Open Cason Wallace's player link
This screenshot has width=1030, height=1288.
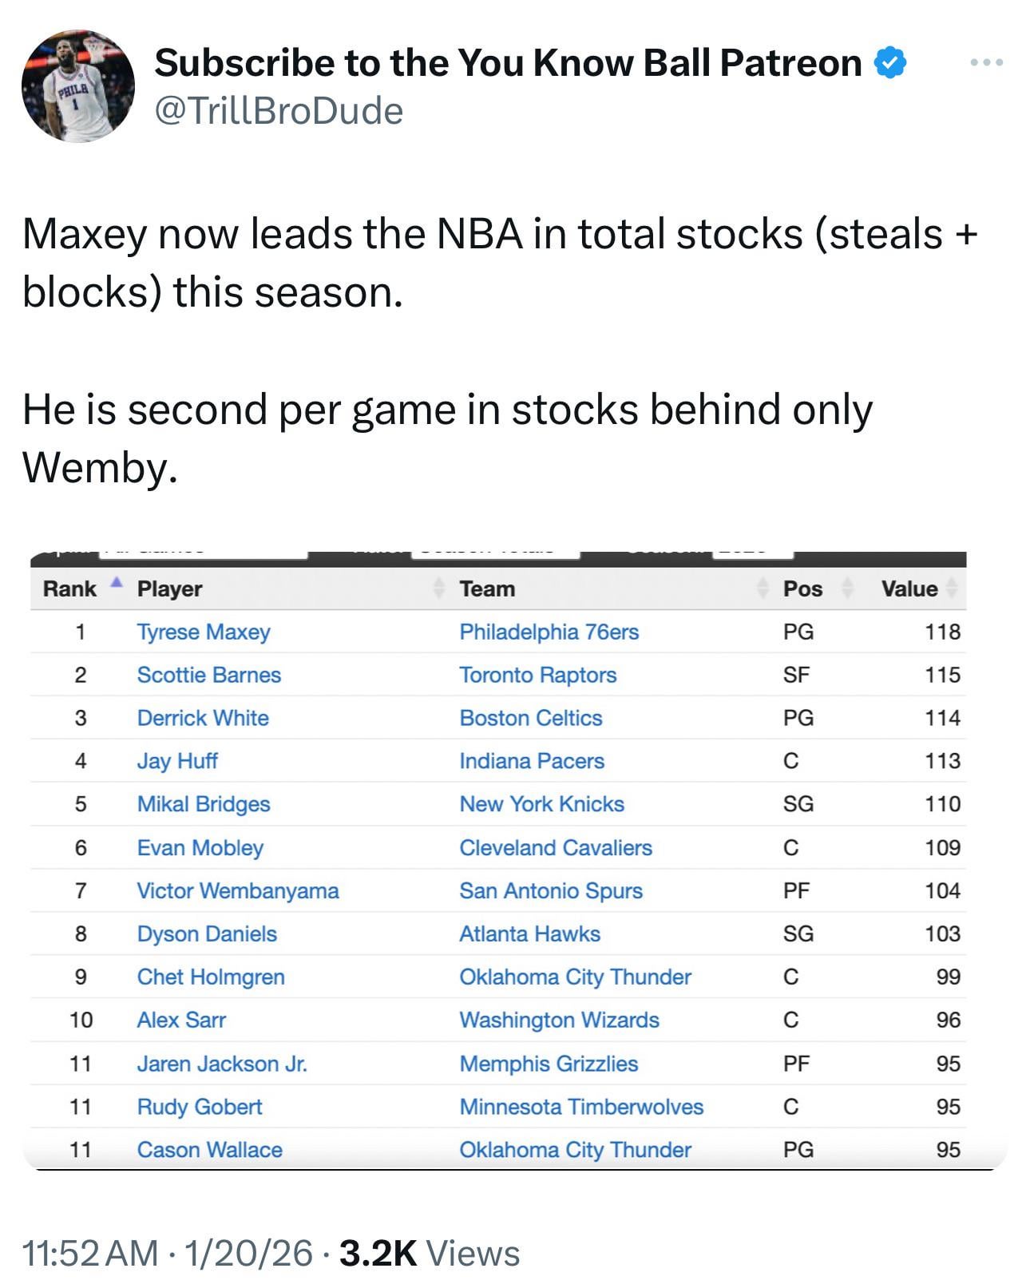[210, 1150]
